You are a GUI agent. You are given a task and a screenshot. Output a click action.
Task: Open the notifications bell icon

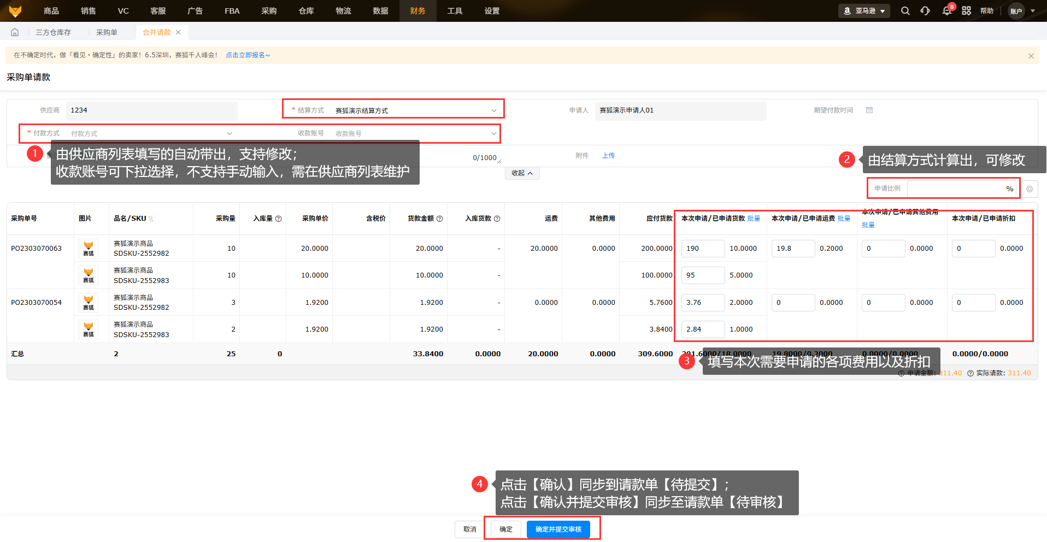(x=946, y=11)
